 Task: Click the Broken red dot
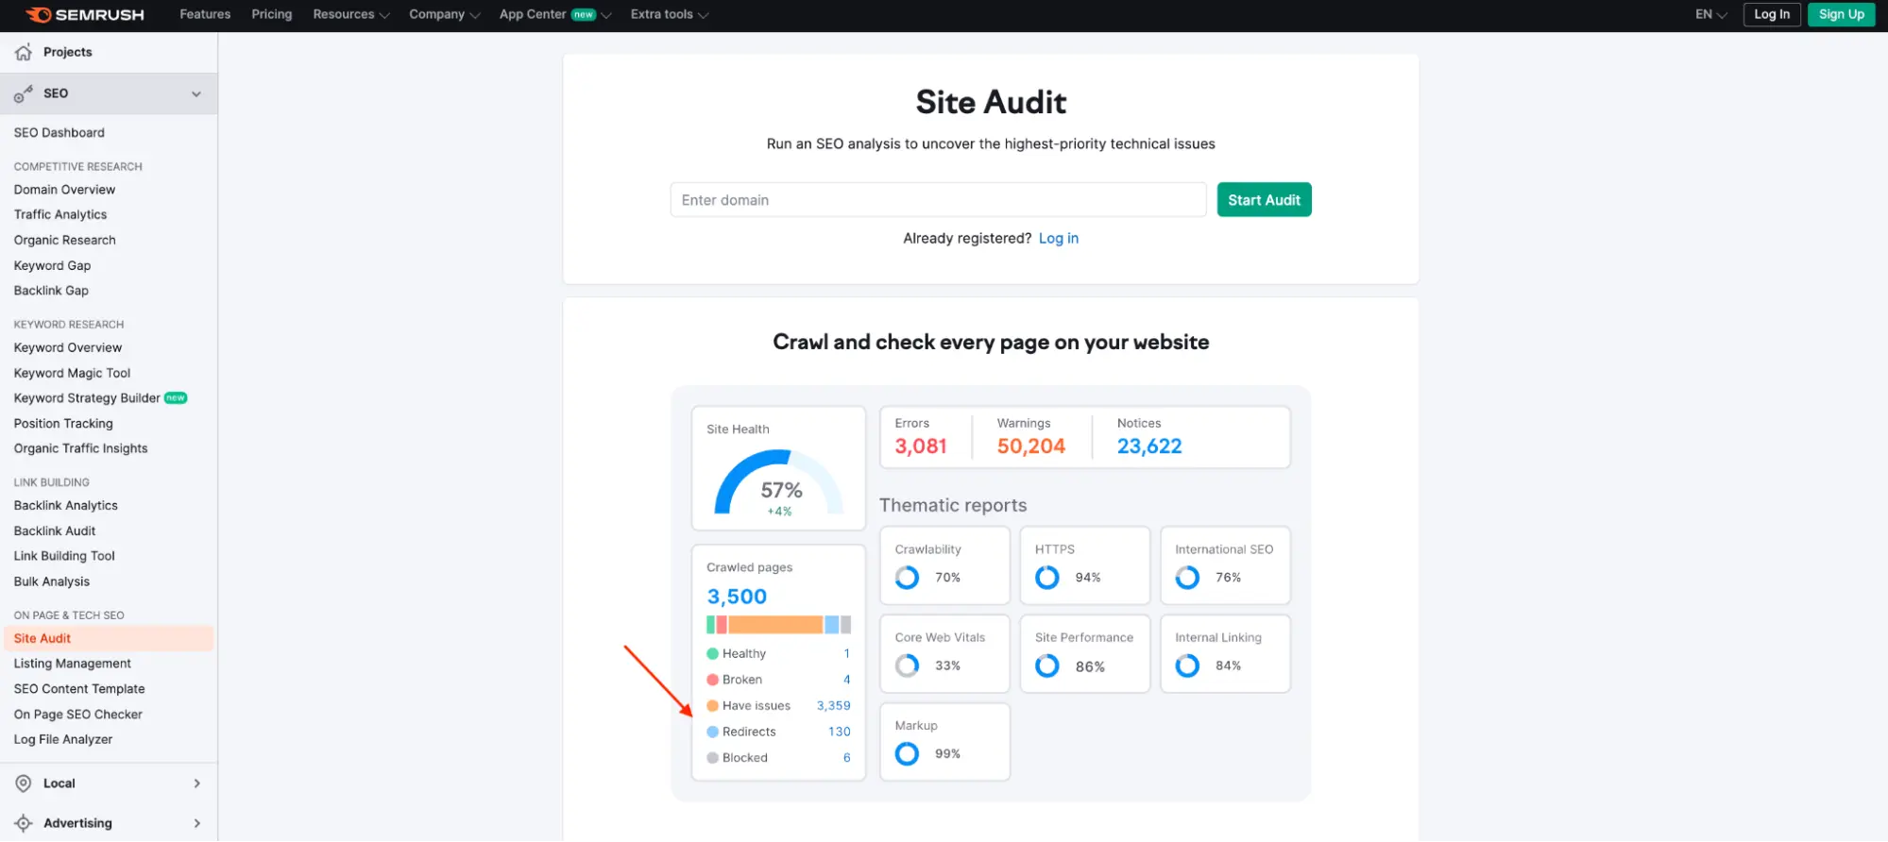pos(712,680)
